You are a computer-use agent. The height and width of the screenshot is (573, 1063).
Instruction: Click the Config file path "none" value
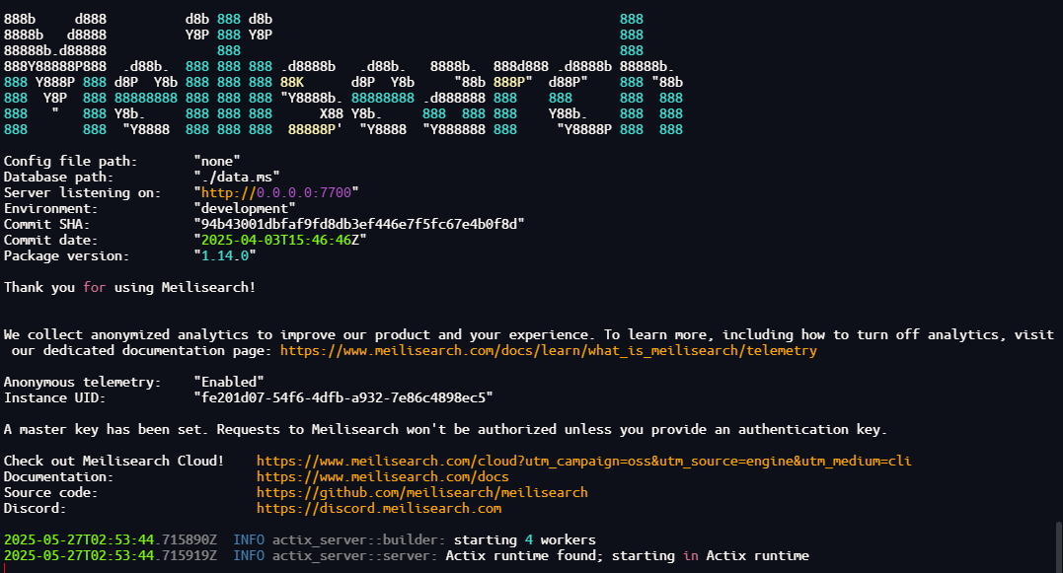217,161
